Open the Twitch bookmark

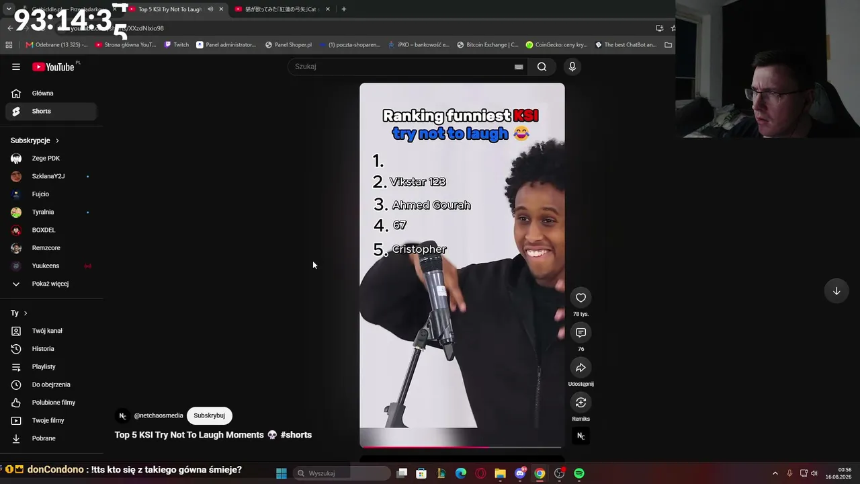click(x=177, y=45)
